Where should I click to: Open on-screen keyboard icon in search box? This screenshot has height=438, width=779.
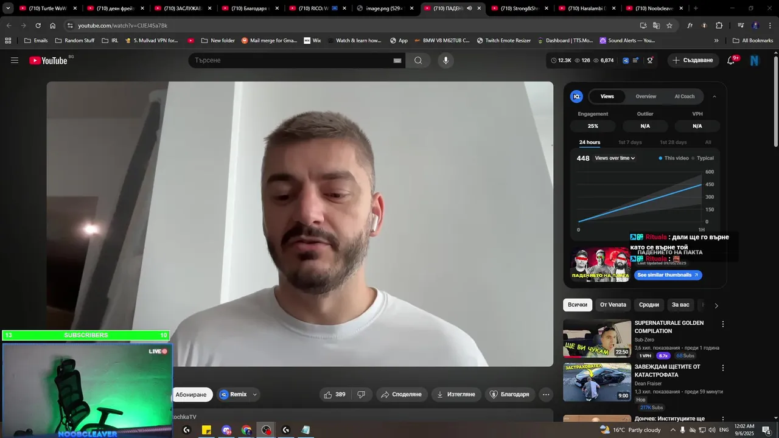click(397, 60)
